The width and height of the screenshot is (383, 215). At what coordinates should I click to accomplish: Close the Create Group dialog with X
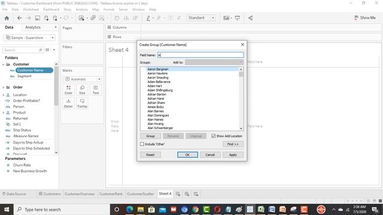click(242, 45)
